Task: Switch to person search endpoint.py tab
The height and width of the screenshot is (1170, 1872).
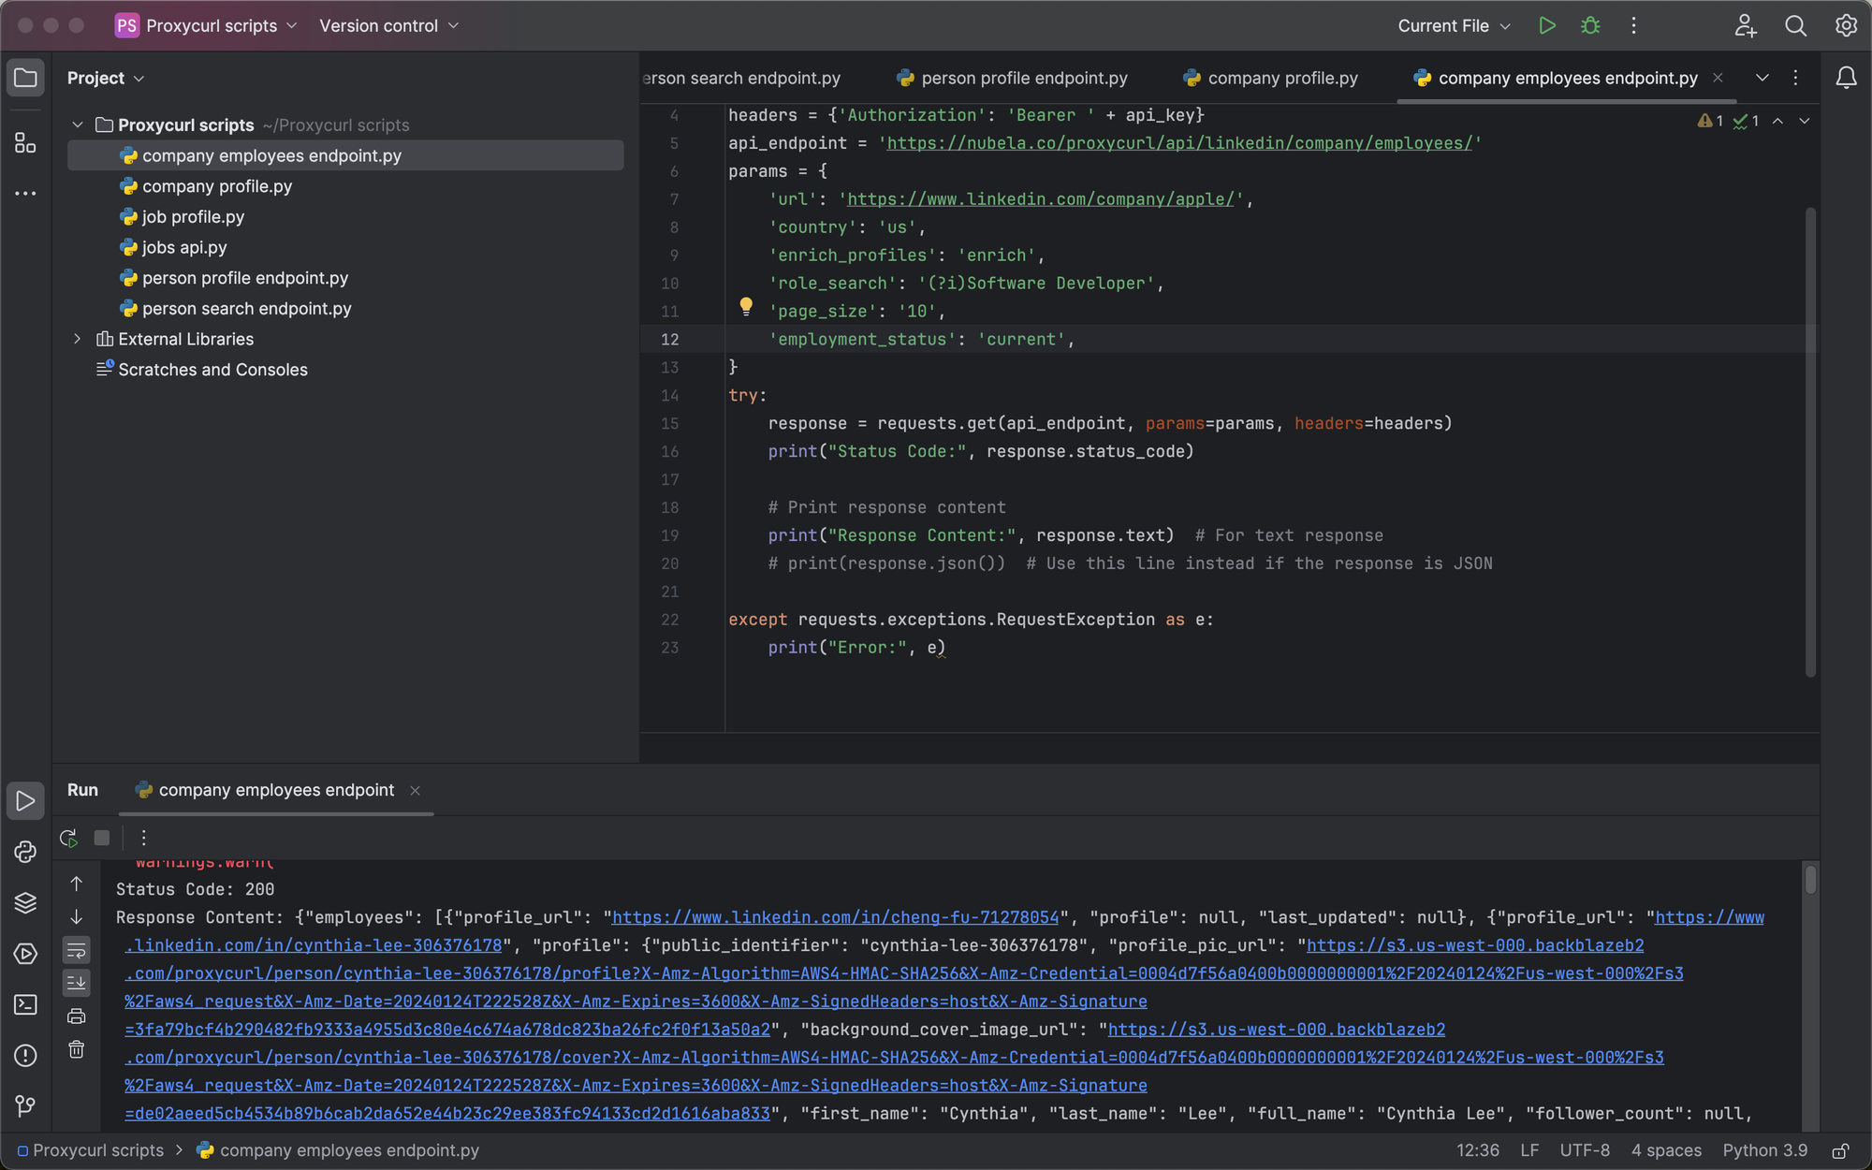Action: pos(742,78)
